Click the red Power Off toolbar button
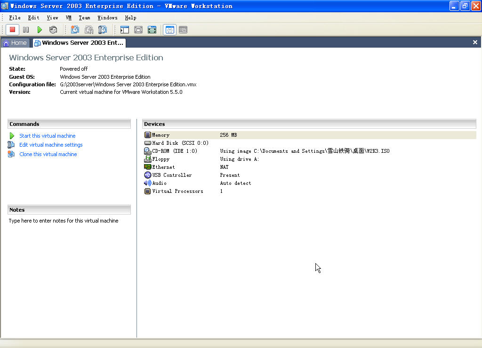This screenshot has height=348, width=482. point(13,30)
